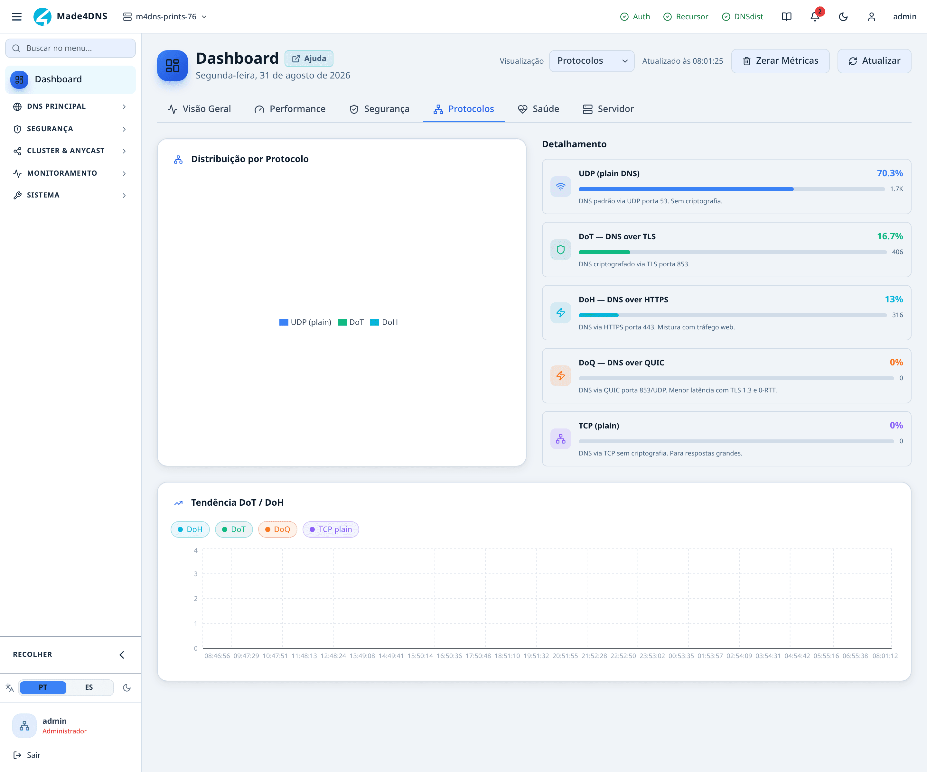Expand the Segurança sidebar section
This screenshot has height=772, width=927.
click(70, 129)
